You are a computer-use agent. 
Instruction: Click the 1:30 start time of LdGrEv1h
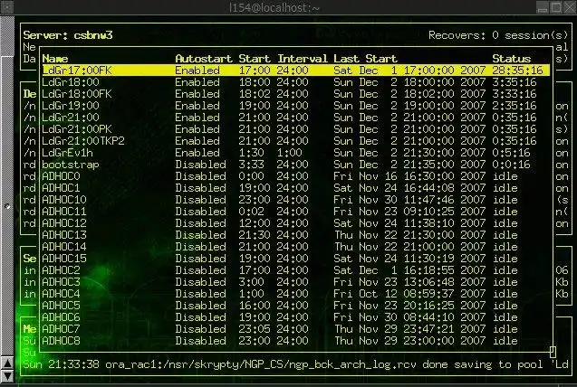(x=251, y=153)
